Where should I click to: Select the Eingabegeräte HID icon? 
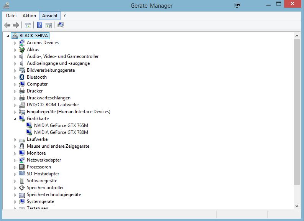pyautogui.click(x=22, y=112)
